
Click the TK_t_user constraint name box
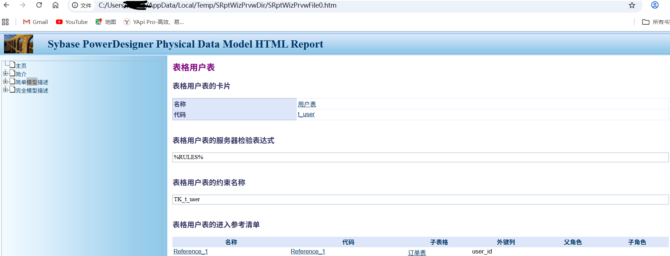pos(420,199)
